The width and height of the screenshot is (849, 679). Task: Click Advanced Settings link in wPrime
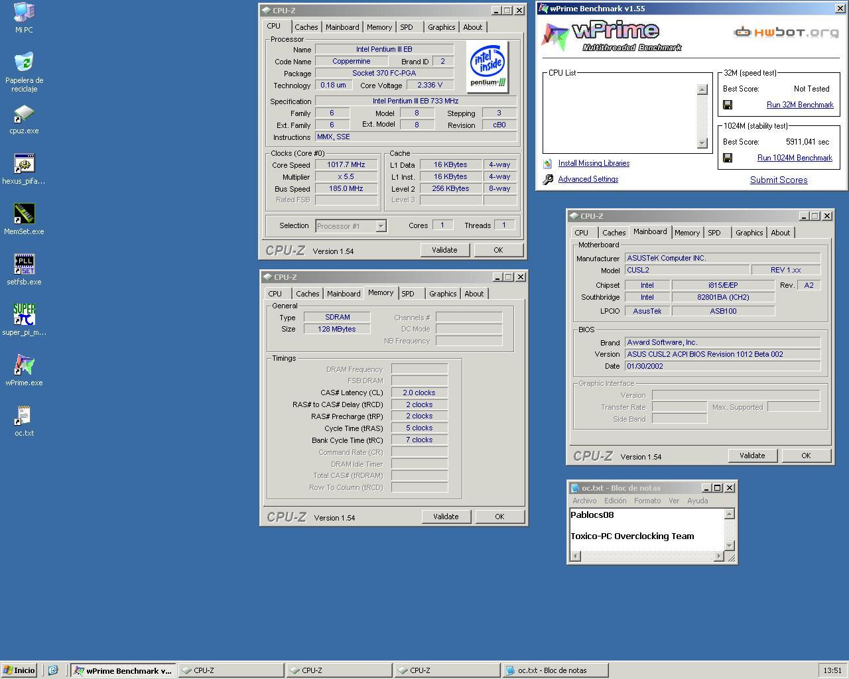pyautogui.click(x=588, y=179)
